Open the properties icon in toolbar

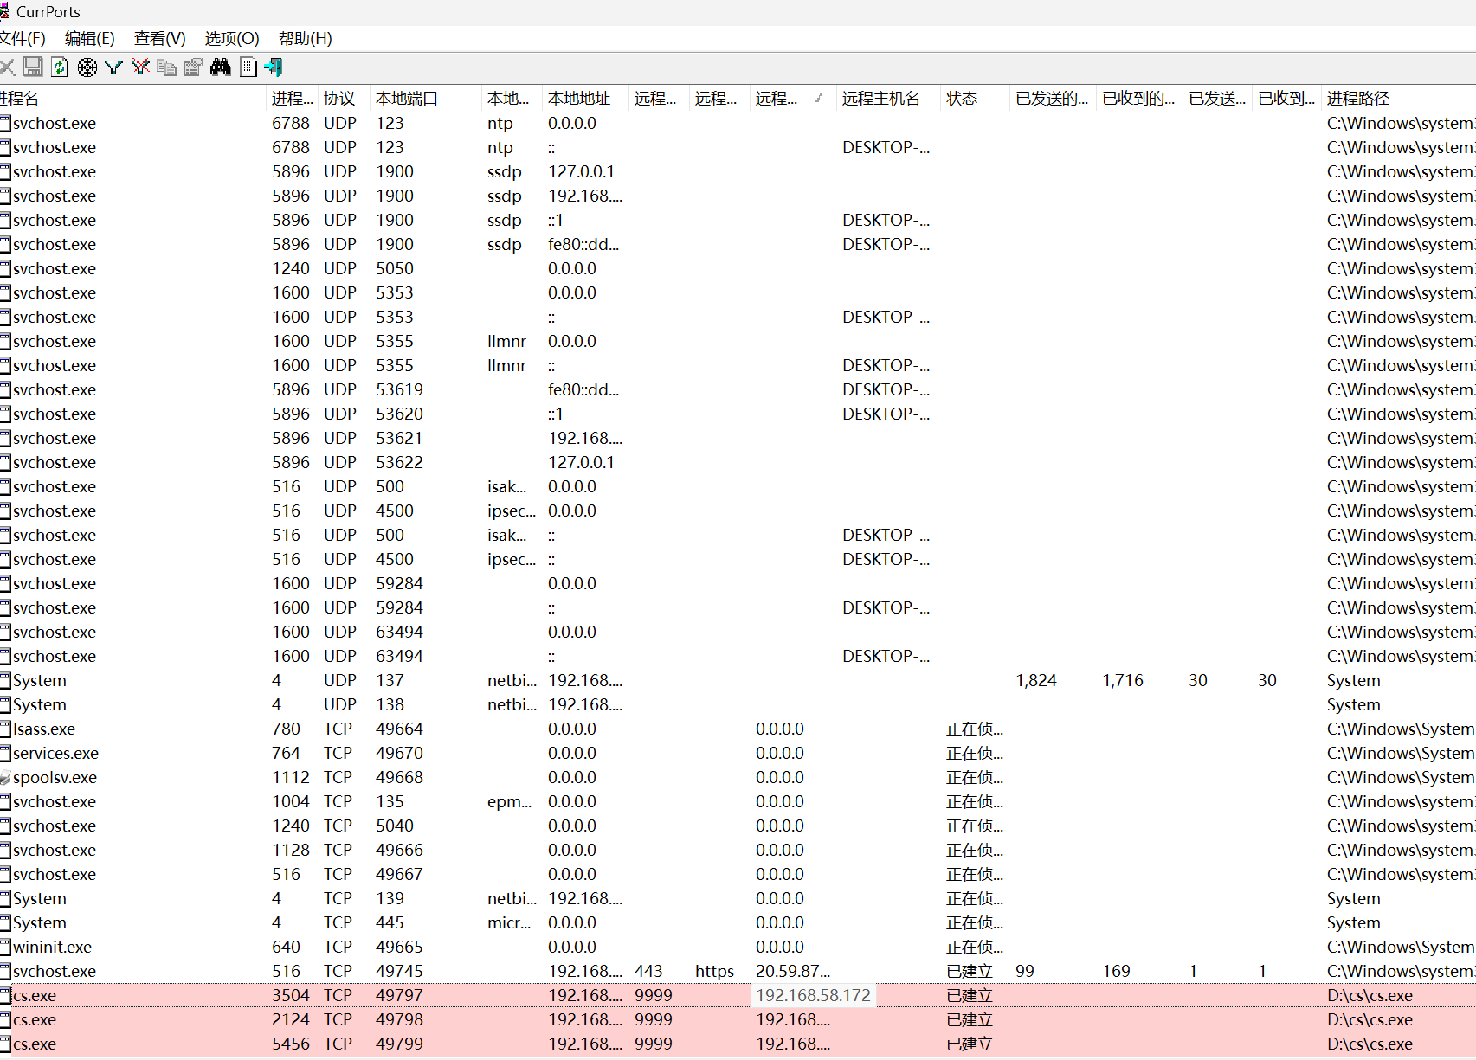coord(193,67)
